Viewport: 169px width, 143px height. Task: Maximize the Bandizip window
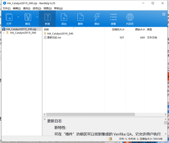[153, 3]
